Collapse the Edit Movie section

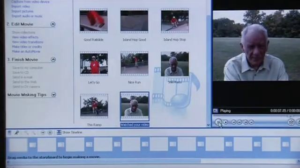[x=53, y=24]
